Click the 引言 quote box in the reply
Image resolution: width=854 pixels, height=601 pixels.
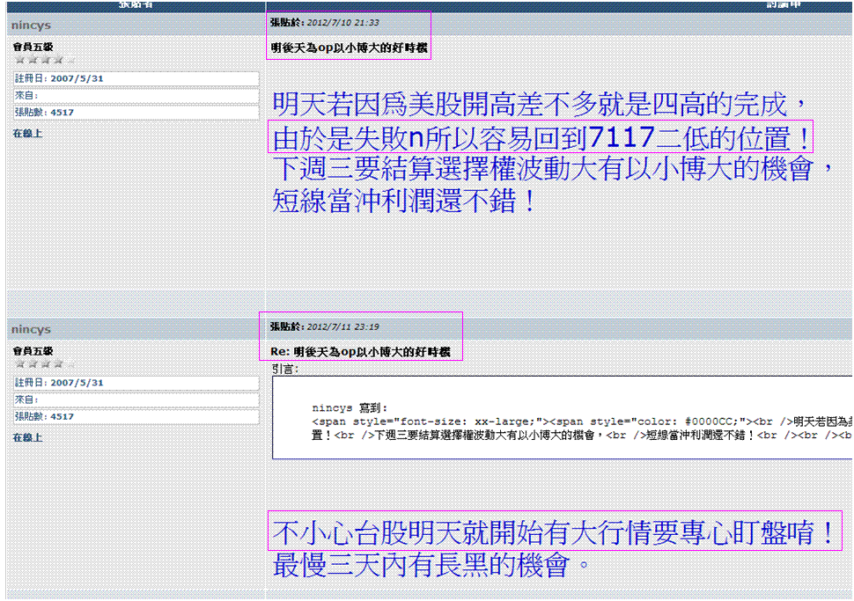562,418
